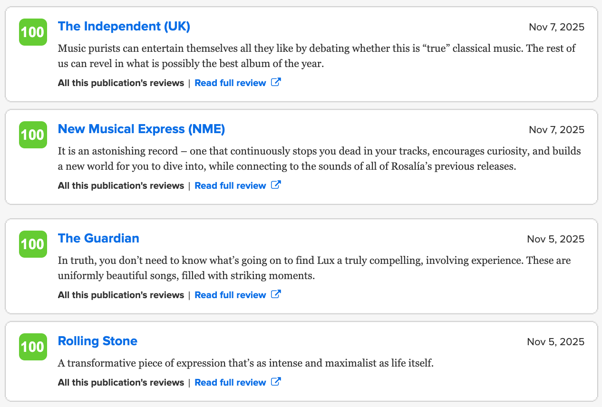Read full review from The Guardian
The width and height of the screenshot is (602, 407).
230,295
